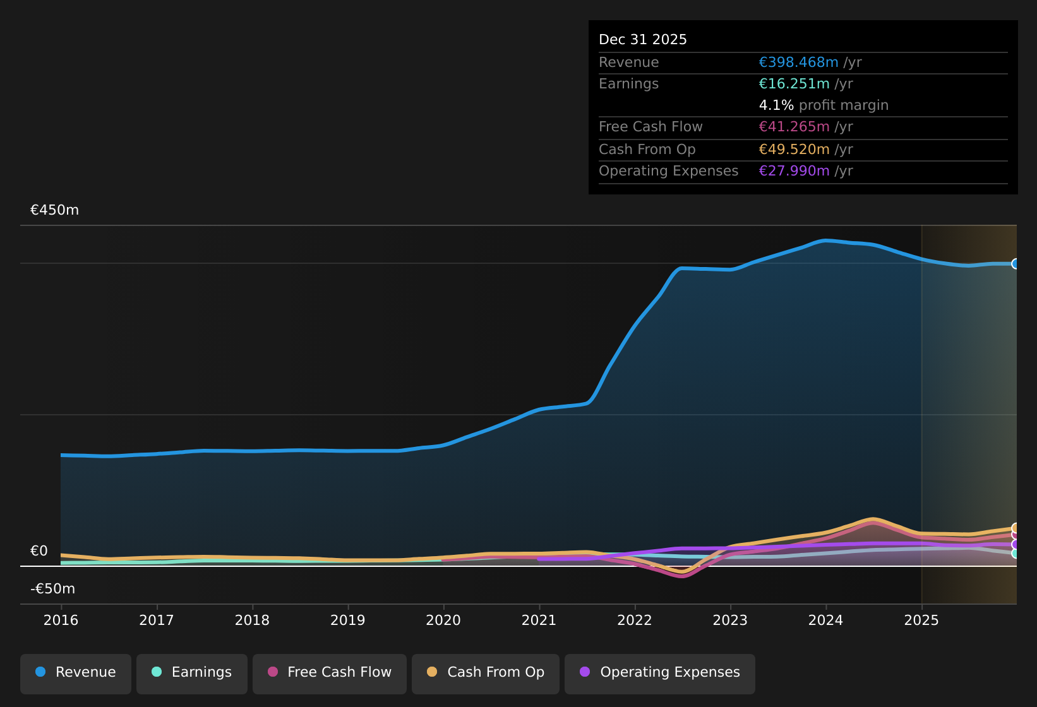Click the €398.468m Revenue value in the tooltip

click(x=798, y=62)
